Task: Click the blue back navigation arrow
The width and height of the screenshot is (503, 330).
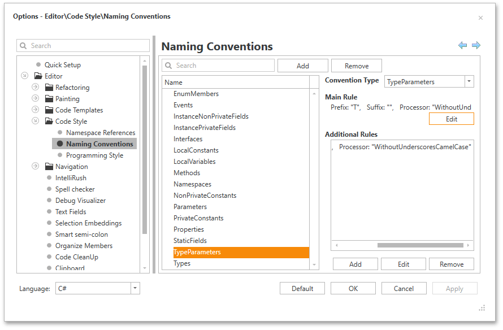Action: (463, 45)
